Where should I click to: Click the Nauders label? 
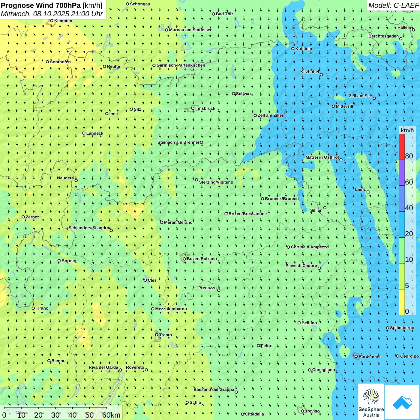click(x=65, y=178)
